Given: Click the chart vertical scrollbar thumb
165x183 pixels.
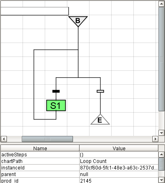Looking at the screenshot, I should [x=161, y=59].
